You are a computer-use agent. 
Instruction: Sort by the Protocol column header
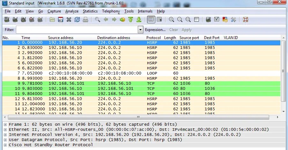pos(153,38)
